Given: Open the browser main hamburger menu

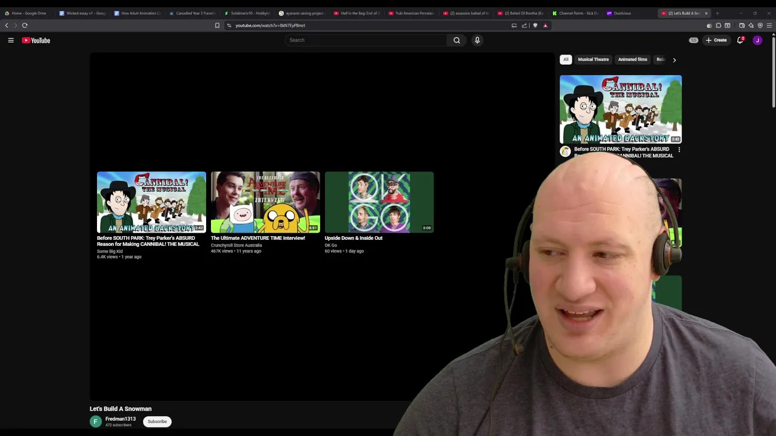Looking at the screenshot, I should point(769,25).
